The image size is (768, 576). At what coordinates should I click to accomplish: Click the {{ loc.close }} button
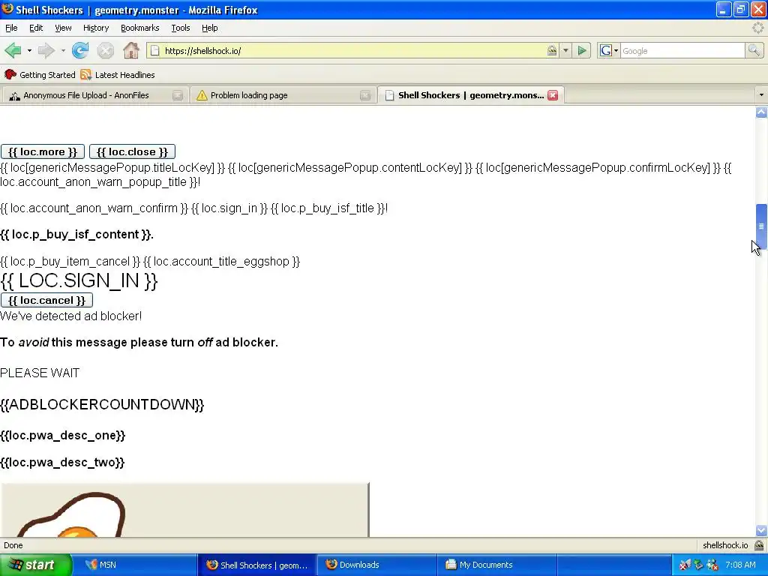(x=132, y=151)
